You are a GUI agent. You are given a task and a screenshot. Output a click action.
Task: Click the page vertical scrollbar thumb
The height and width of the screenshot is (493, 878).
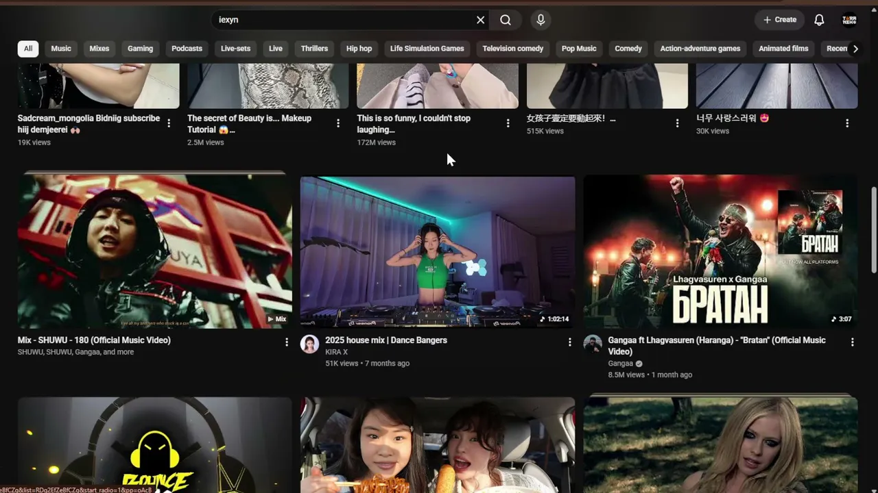(x=873, y=229)
